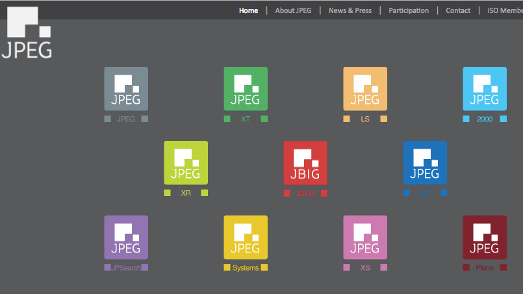Image resolution: width=523 pixels, height=294 pixels.
Task: Open the ISO Members menu item
Action: pos(505,10)
